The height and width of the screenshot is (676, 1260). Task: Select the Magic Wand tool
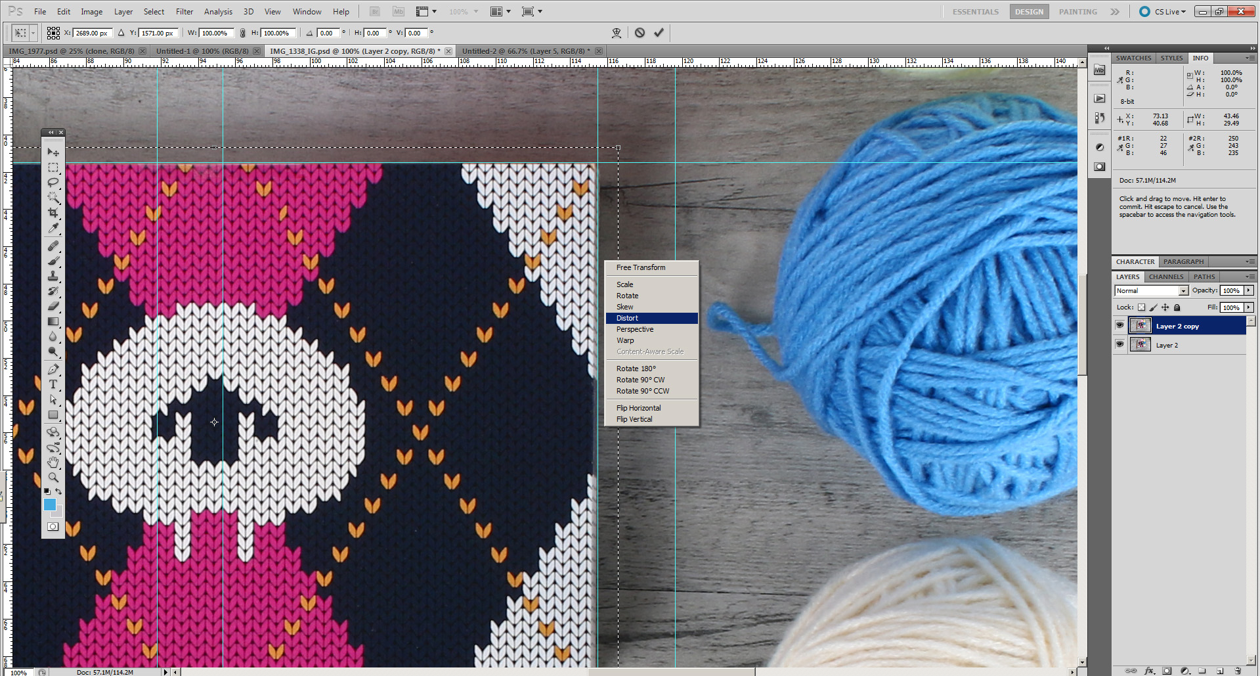(x=53, y=197)
